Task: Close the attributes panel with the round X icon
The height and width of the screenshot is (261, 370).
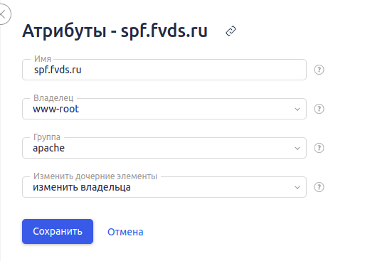Action: (x=4, y=14)
